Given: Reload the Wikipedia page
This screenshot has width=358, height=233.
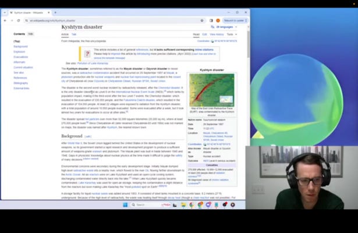Looking at the screenshot, I should click(19, 20).
